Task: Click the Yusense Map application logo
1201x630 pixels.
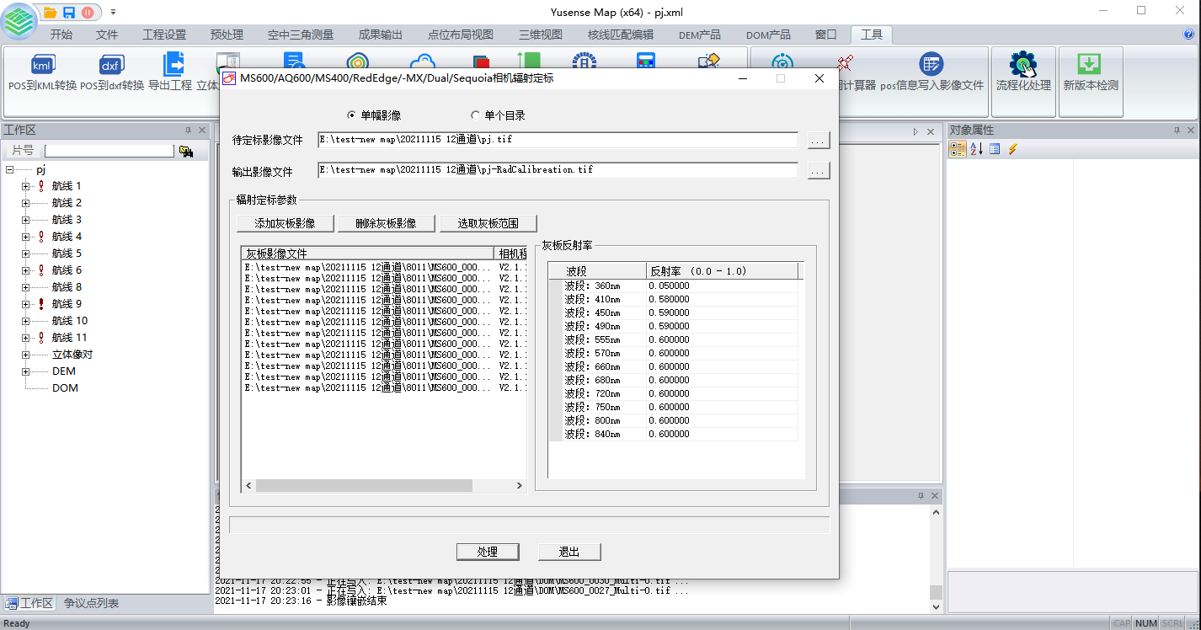Action: pos(19,20)
